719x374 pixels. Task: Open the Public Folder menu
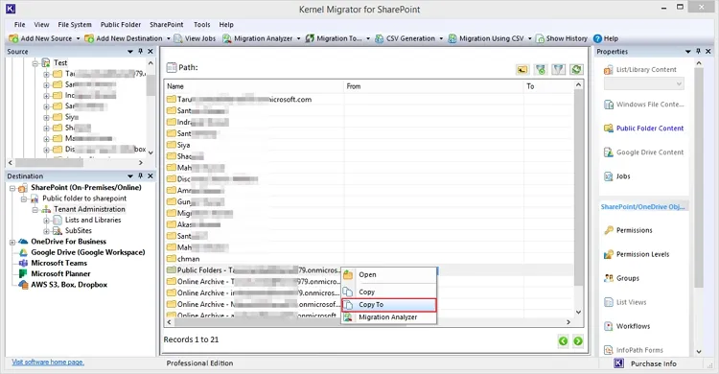[x=121, y=24]
